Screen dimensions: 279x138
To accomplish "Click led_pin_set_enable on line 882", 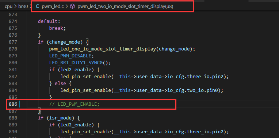I will [86, 76].
